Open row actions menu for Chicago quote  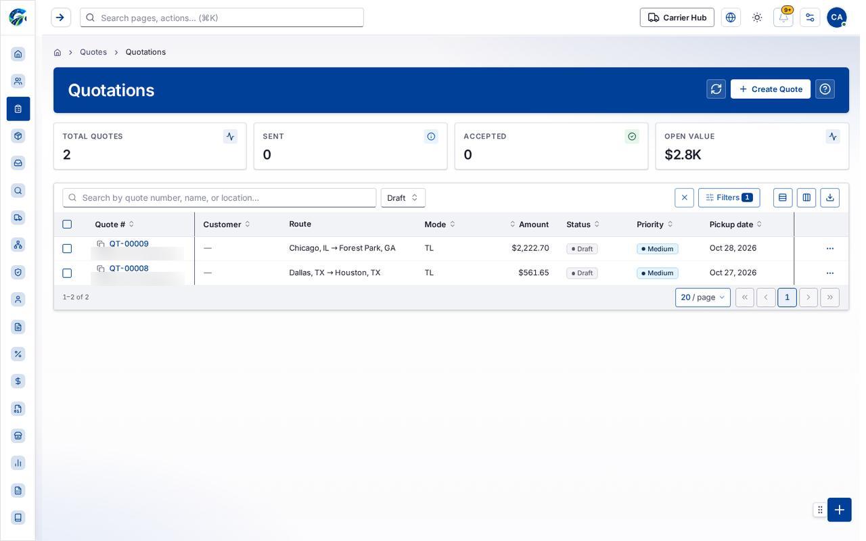[830, 249]
